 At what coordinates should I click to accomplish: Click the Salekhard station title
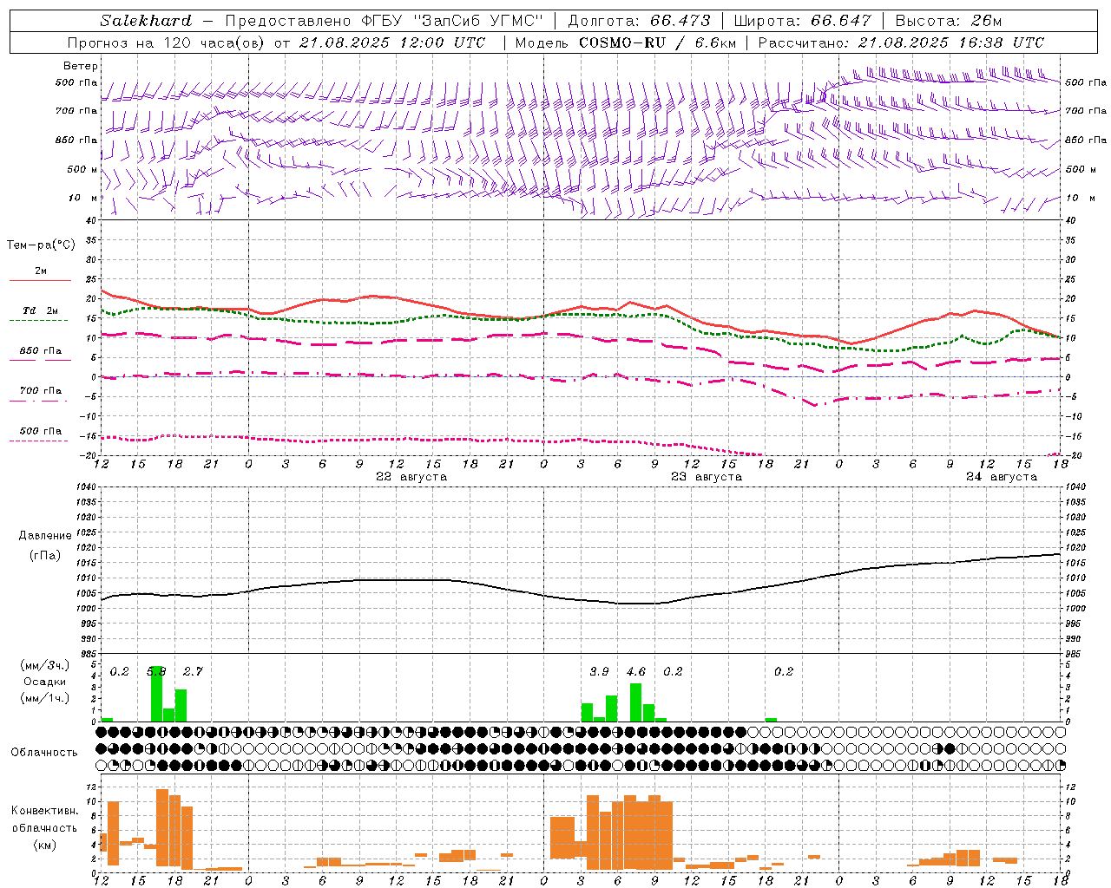click(x=146, y=21)
